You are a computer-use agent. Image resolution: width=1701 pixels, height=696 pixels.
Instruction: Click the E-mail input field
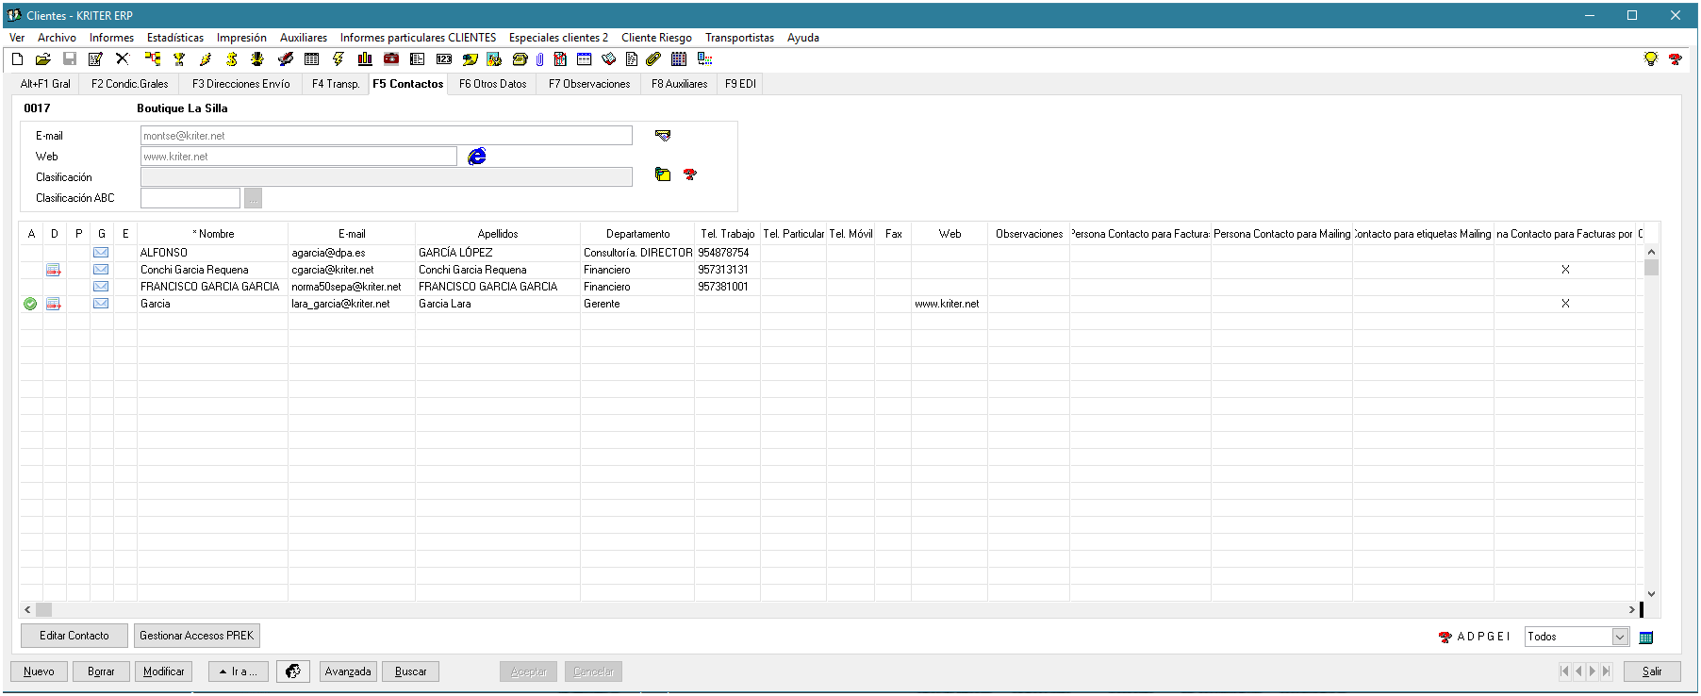point(387,136)
